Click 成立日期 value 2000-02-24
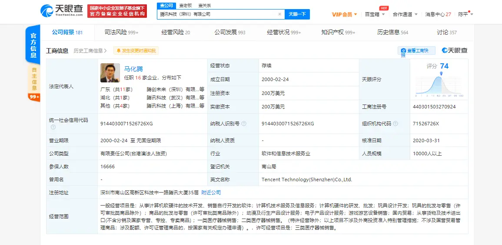This screenshot has height=245, width=502. click(275, 79)
